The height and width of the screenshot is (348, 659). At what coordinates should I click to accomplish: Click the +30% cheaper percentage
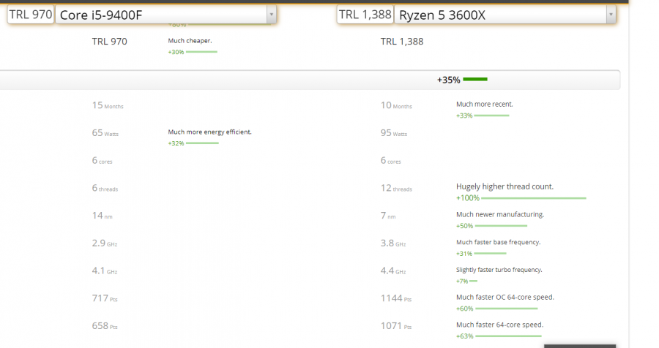176,52
